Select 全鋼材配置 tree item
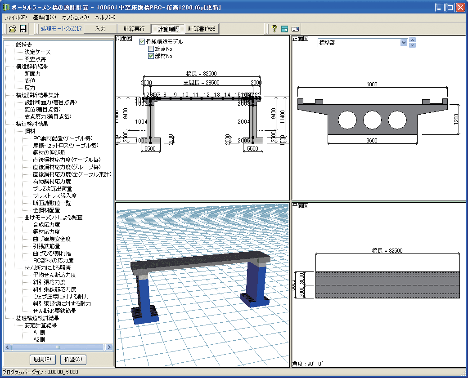 coord(46,210)
